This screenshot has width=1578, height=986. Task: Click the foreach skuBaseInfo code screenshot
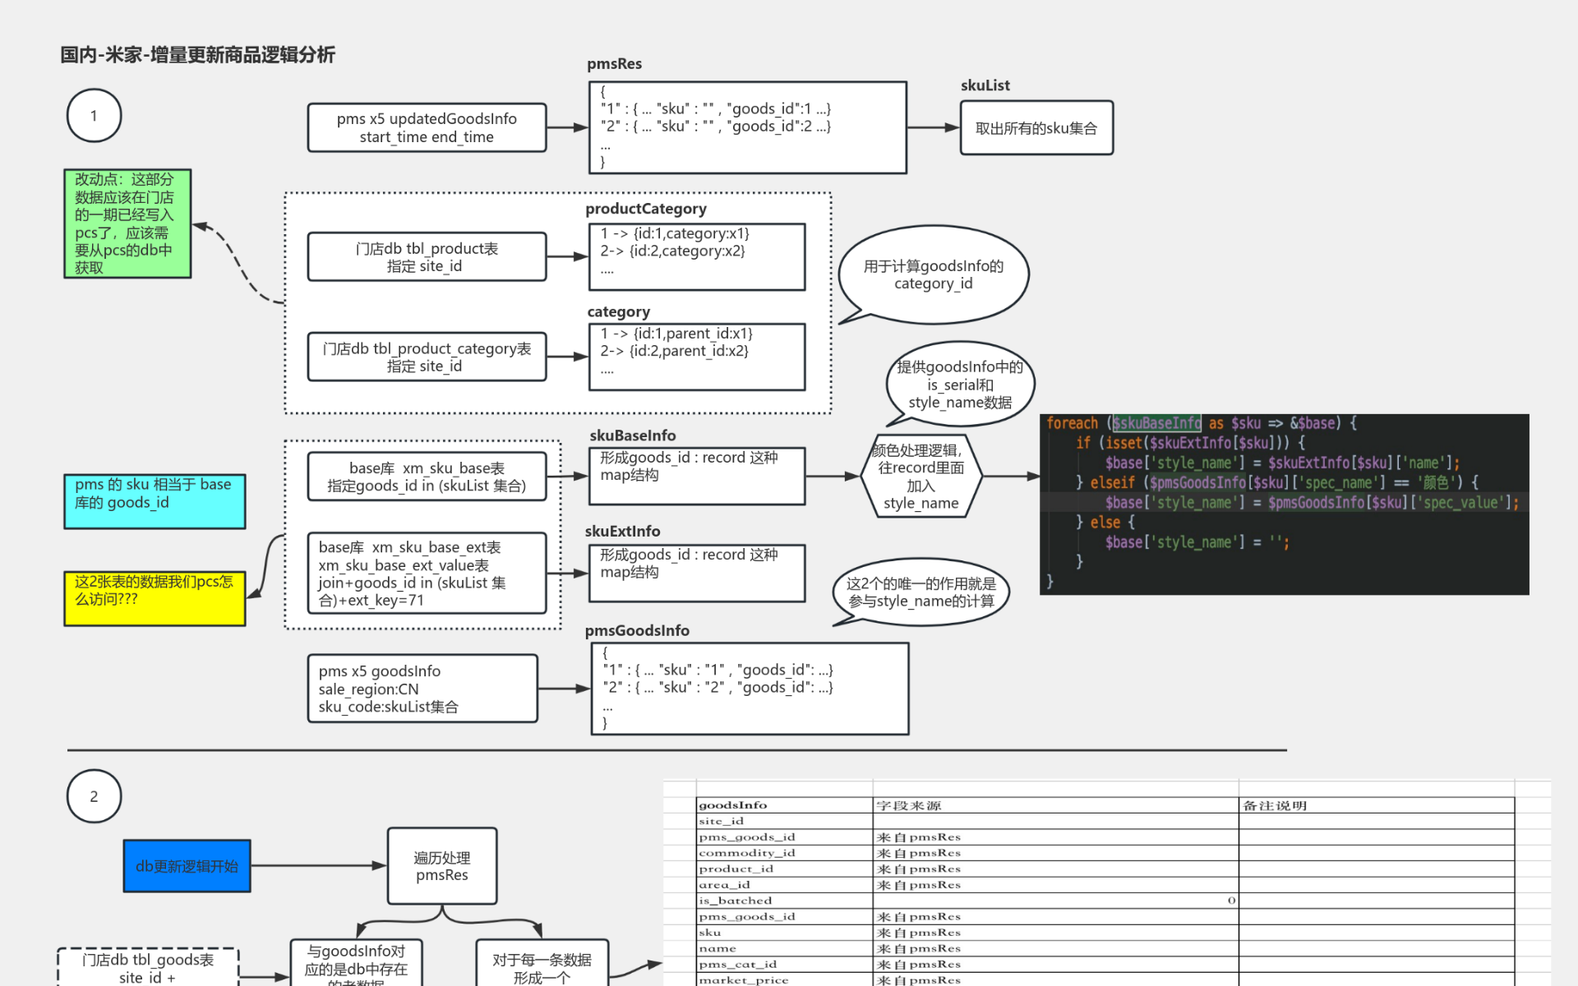click(1283, 504)
